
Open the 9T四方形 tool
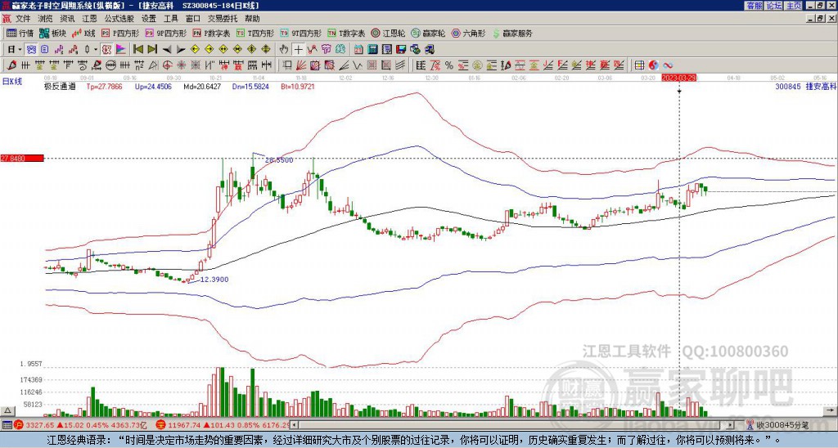(x=300, y=33)
